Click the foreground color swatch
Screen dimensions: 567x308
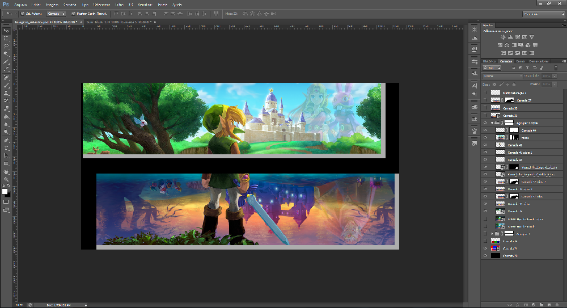tap(5, 192)
